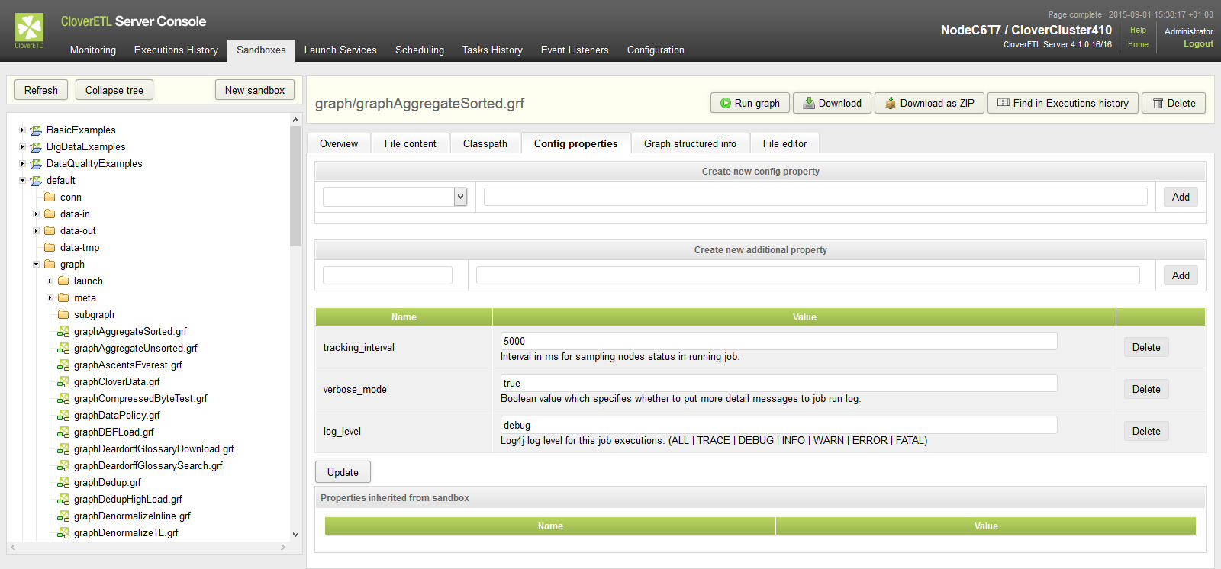
Task: Click the Refresh button
Action: [41, 90]
